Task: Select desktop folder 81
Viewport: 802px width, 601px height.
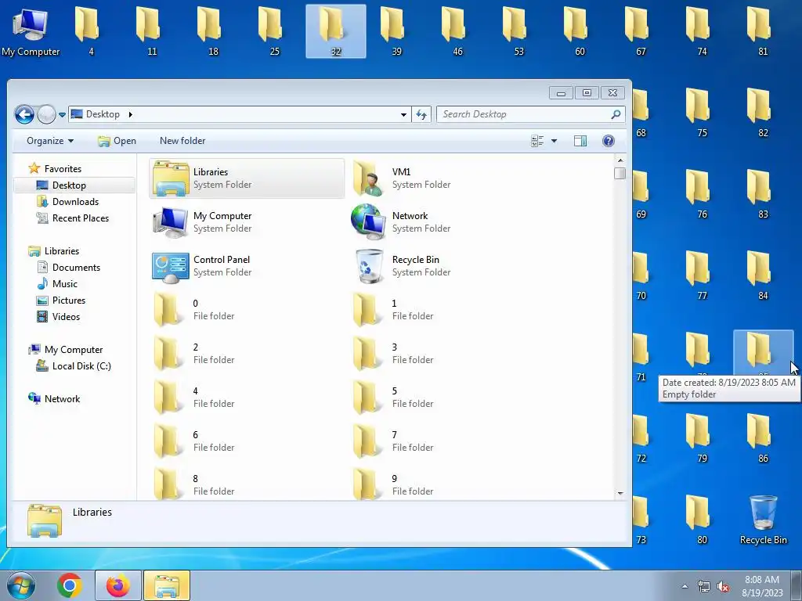Action: point(763,31)
